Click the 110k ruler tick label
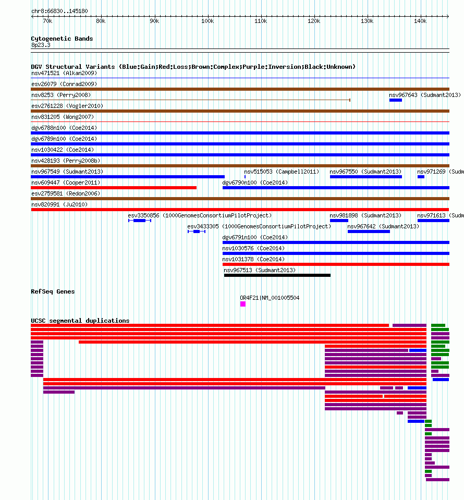This screenshot has height=500, width=464. tap(261, 21)
